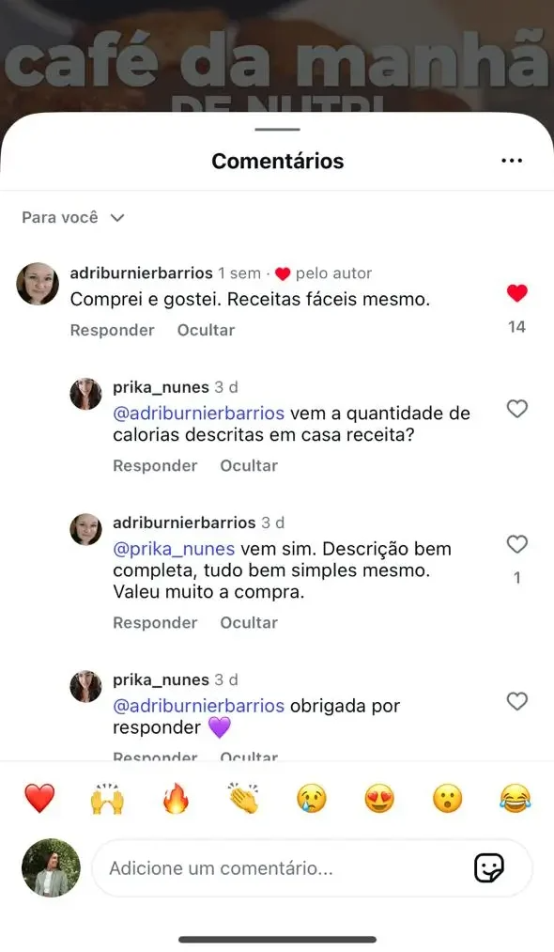Like prika_nunes' 'obrigada por responder' reply
Viewport: 554px width, 952px height.
pos(517,701)
